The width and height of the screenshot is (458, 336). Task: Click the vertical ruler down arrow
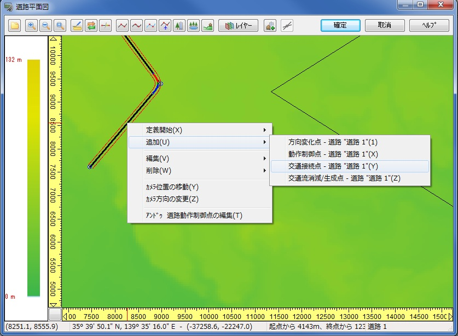tap(54, 305)
